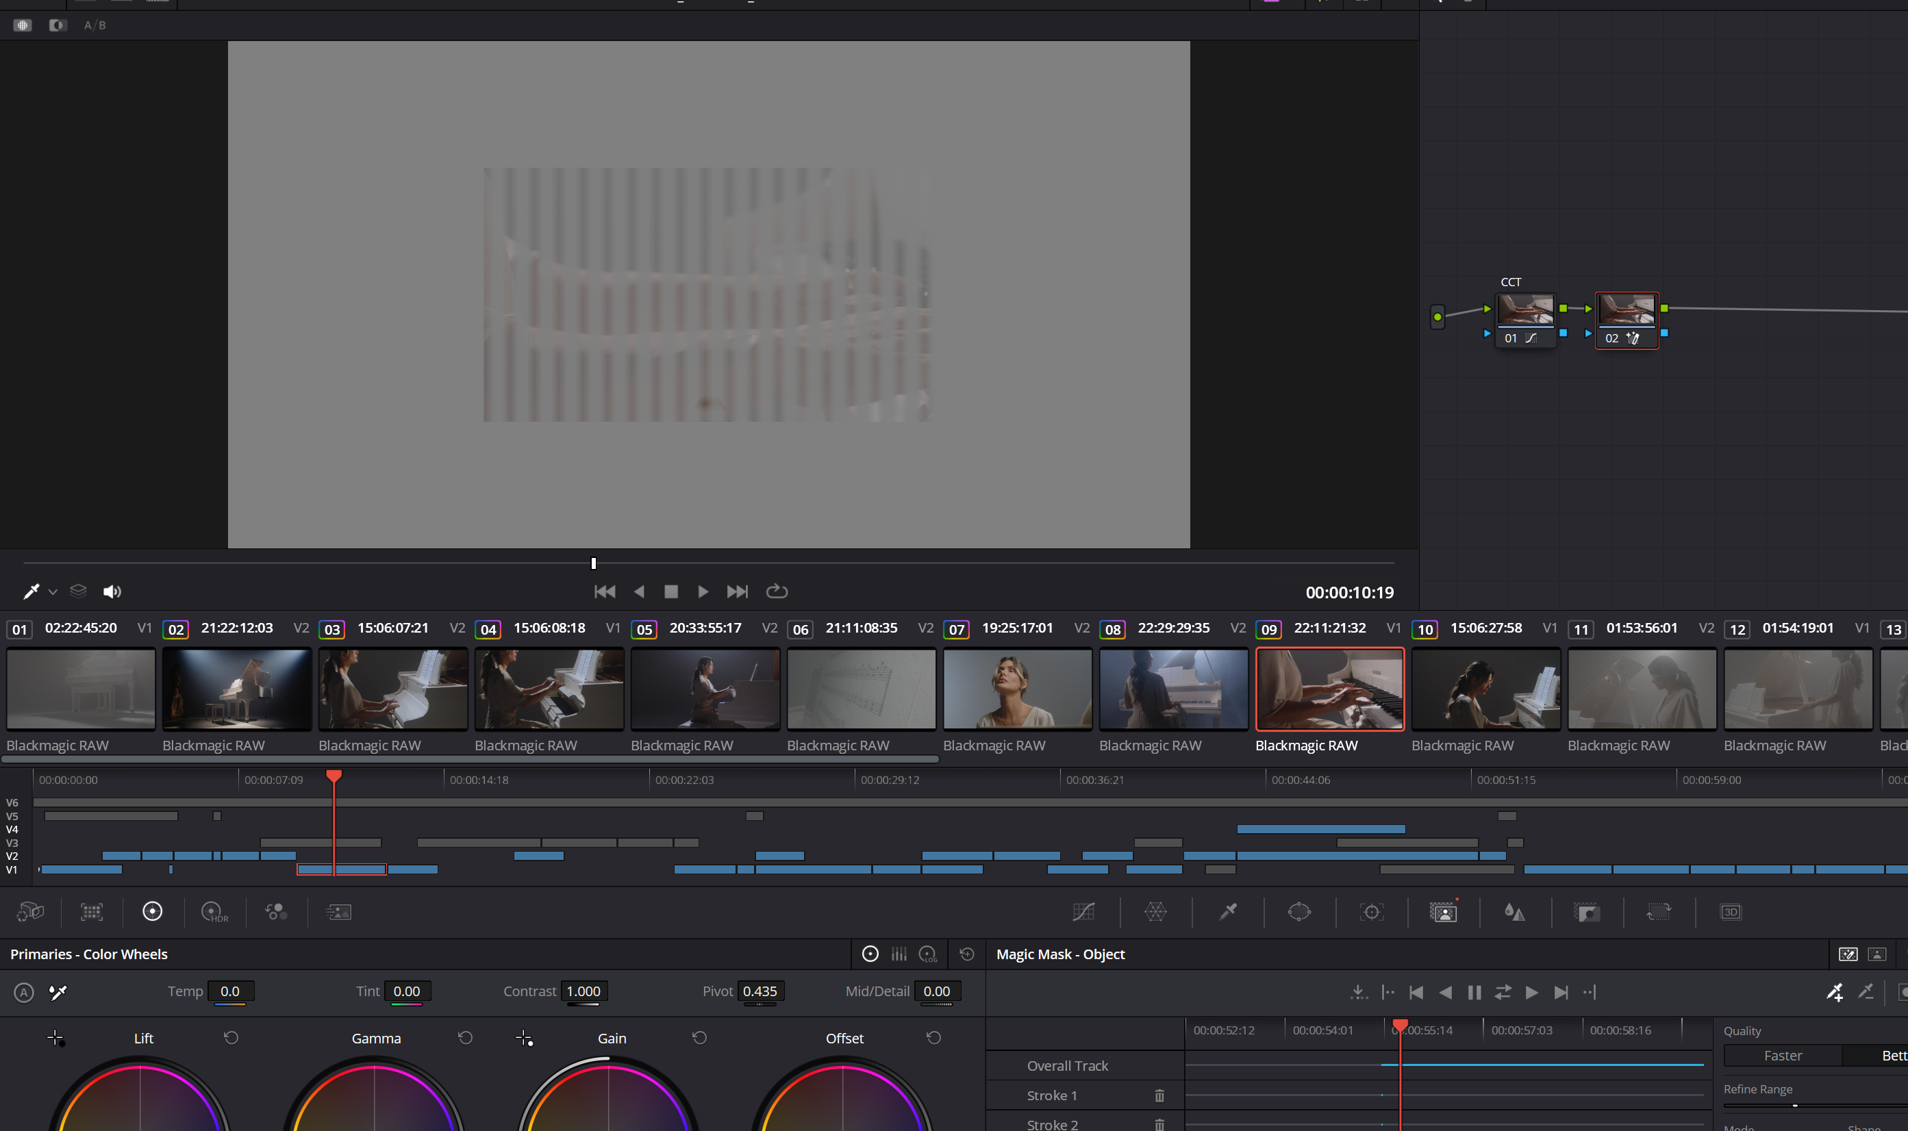The width and height of the screenshot is (1908, 1131).
Task: Jump viewer to last frame
Action: 737,592
